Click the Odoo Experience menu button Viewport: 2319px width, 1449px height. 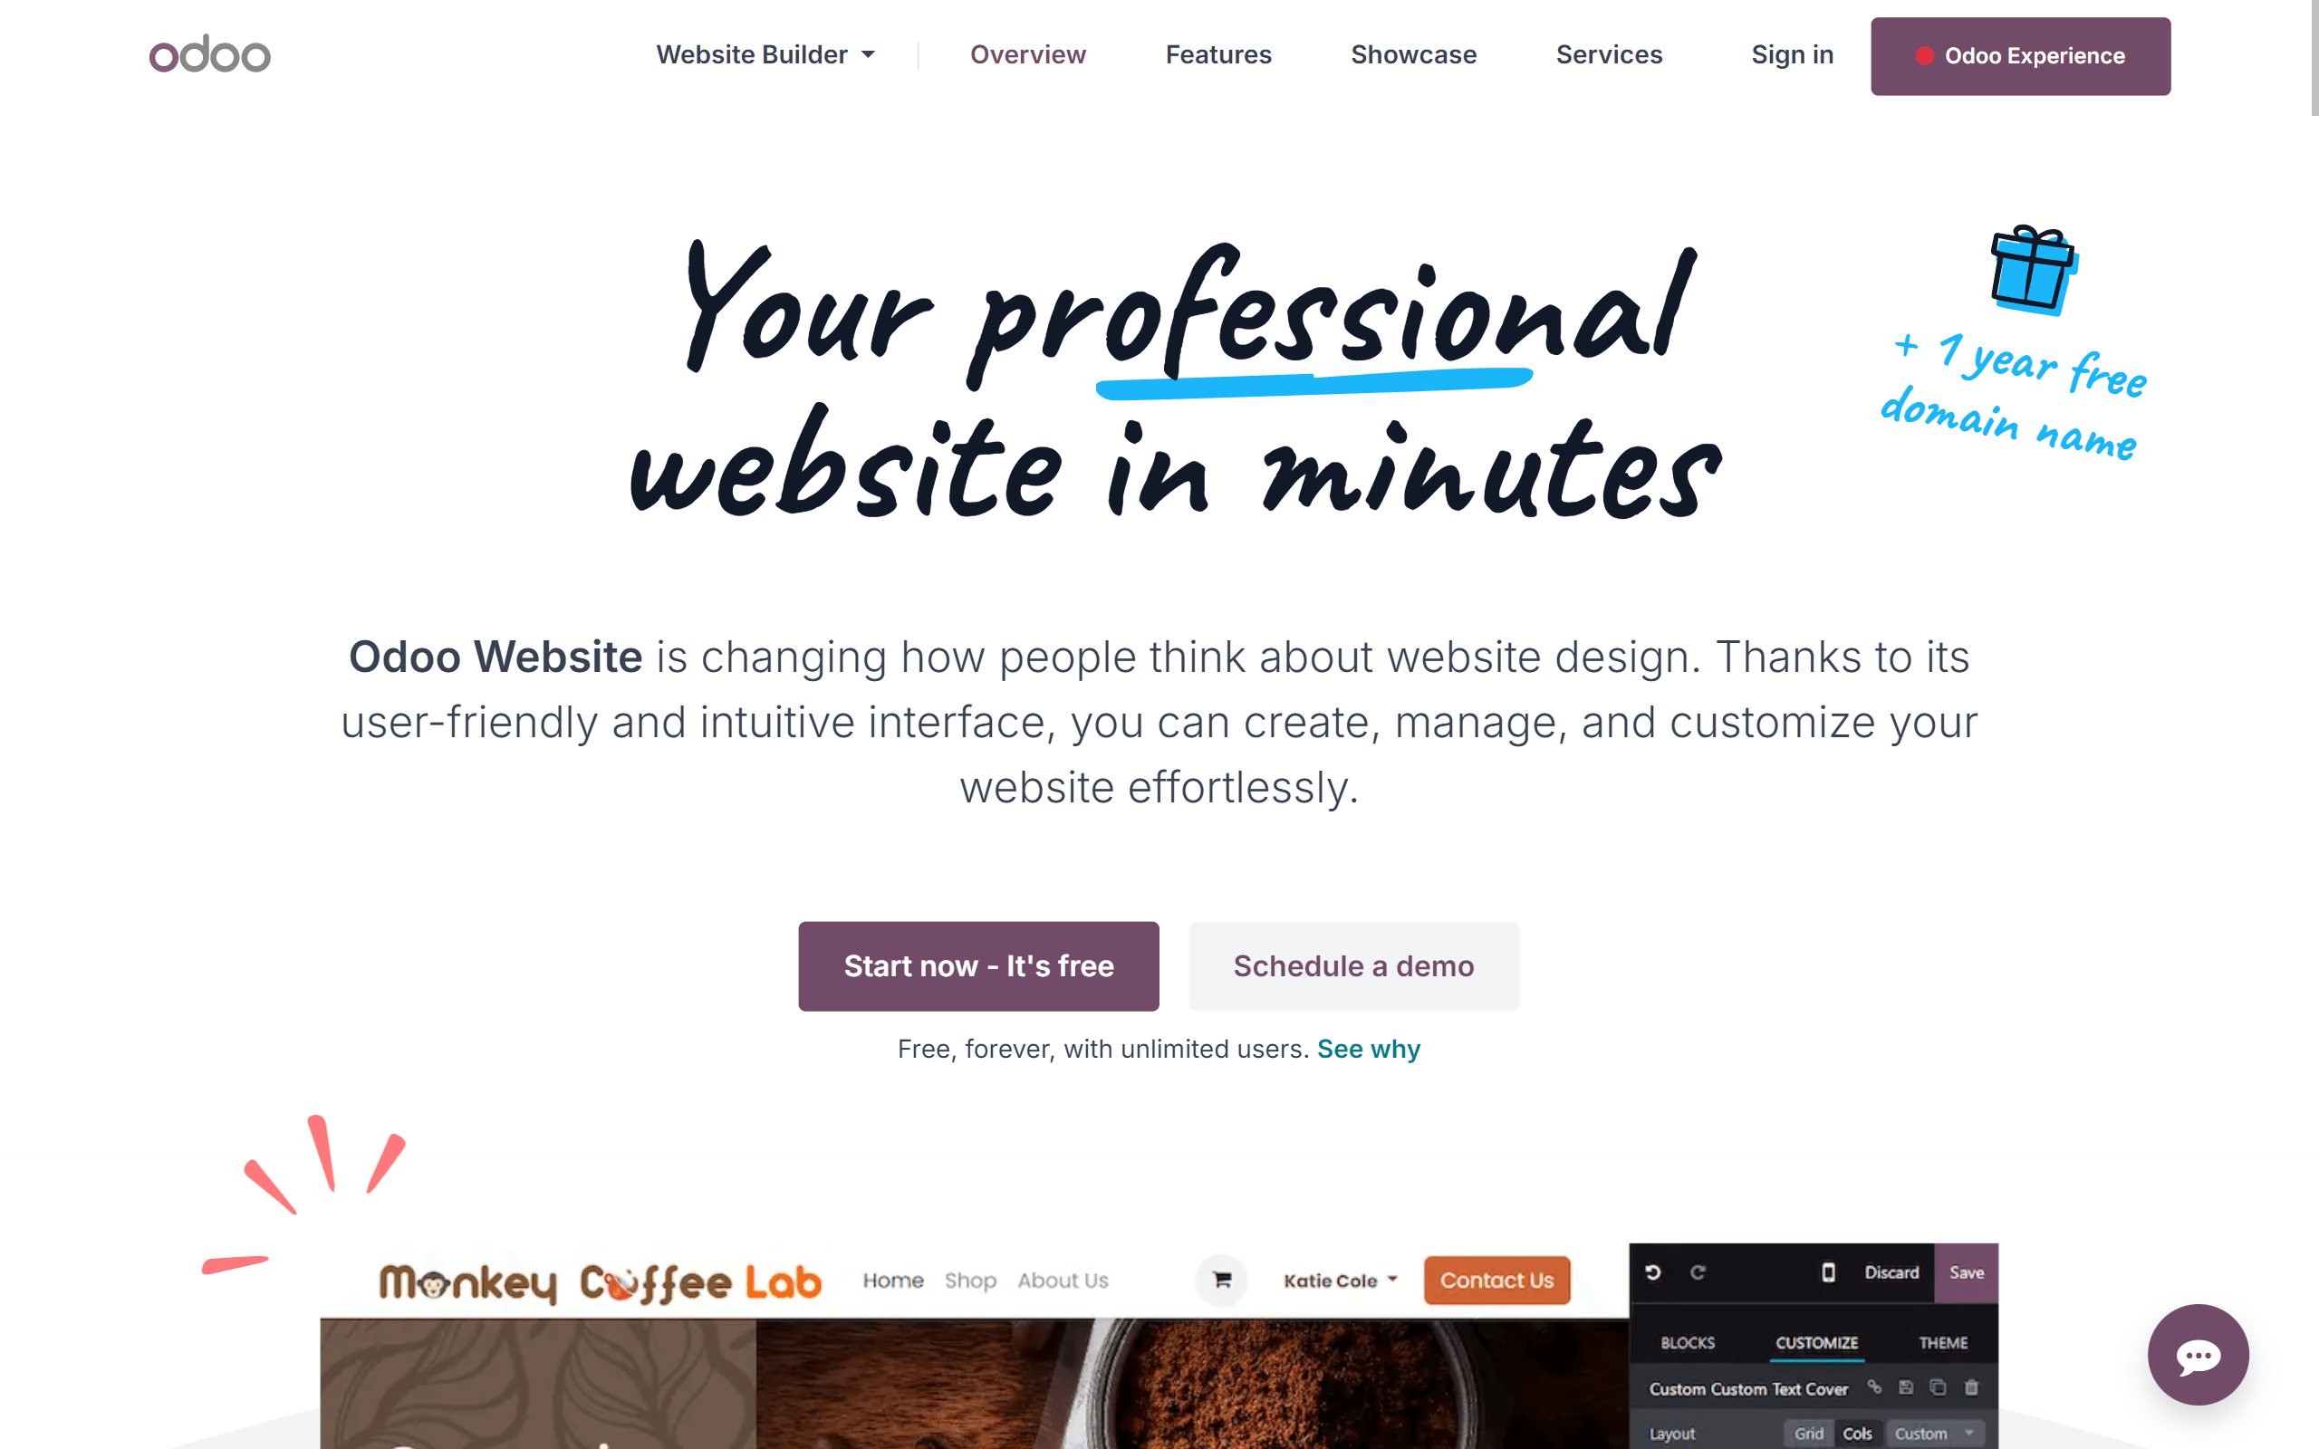(2022, 55)
